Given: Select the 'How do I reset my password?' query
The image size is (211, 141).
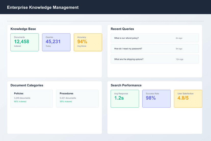Looking at the screenshot, I should pos(155,49).
